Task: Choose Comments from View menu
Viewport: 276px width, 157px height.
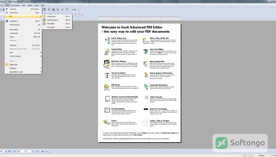Action: click(x=23, y=33)
